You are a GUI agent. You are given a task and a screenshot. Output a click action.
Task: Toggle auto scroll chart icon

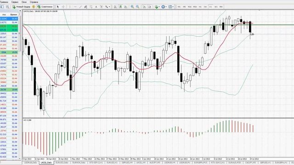pyautogui.click(x=144, y=7)
